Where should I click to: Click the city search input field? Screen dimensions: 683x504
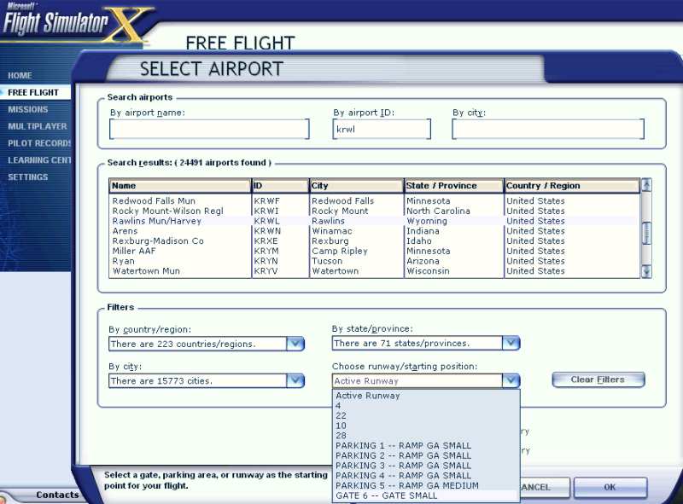click(547, 129)
